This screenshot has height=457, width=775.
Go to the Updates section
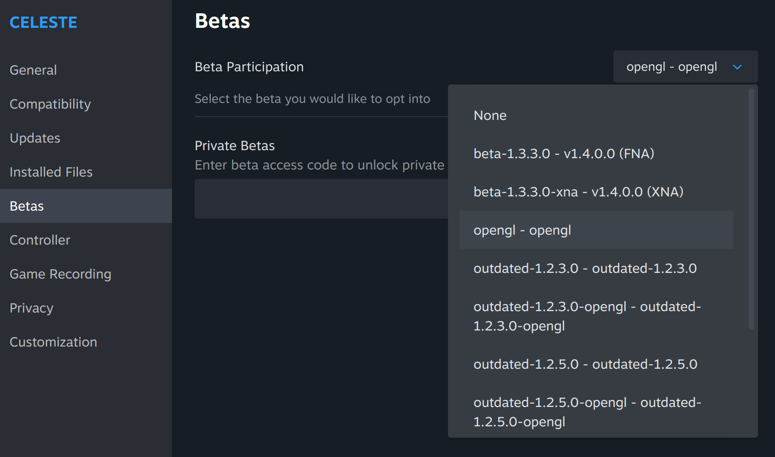click(35, 138)
